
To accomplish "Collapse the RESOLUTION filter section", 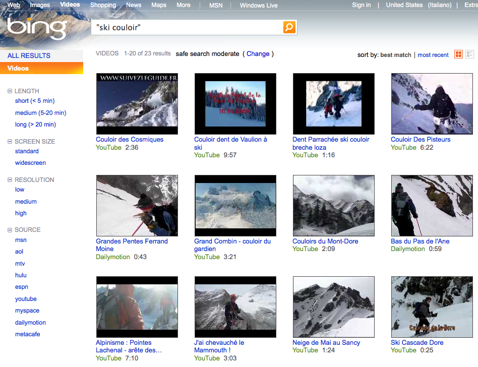I will click(10, 180).
